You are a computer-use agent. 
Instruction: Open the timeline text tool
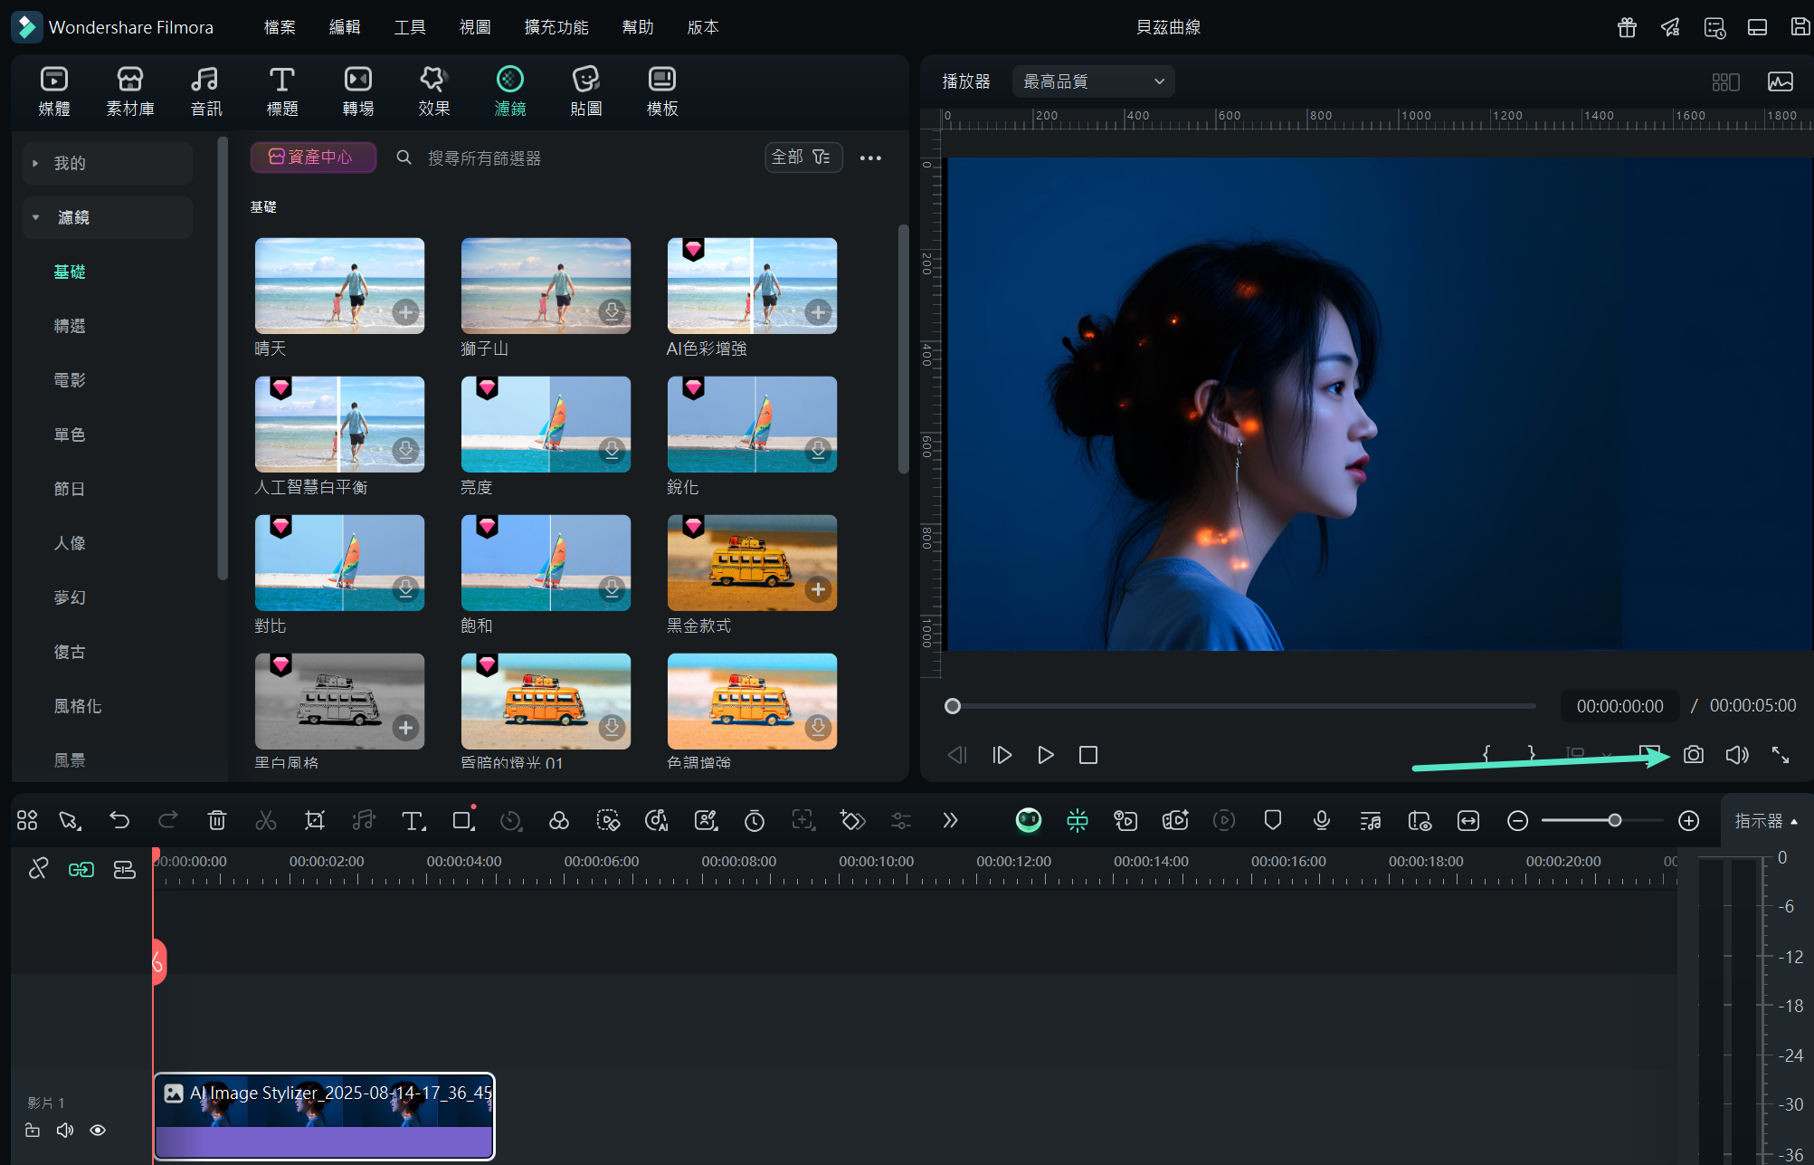(413, 820)
